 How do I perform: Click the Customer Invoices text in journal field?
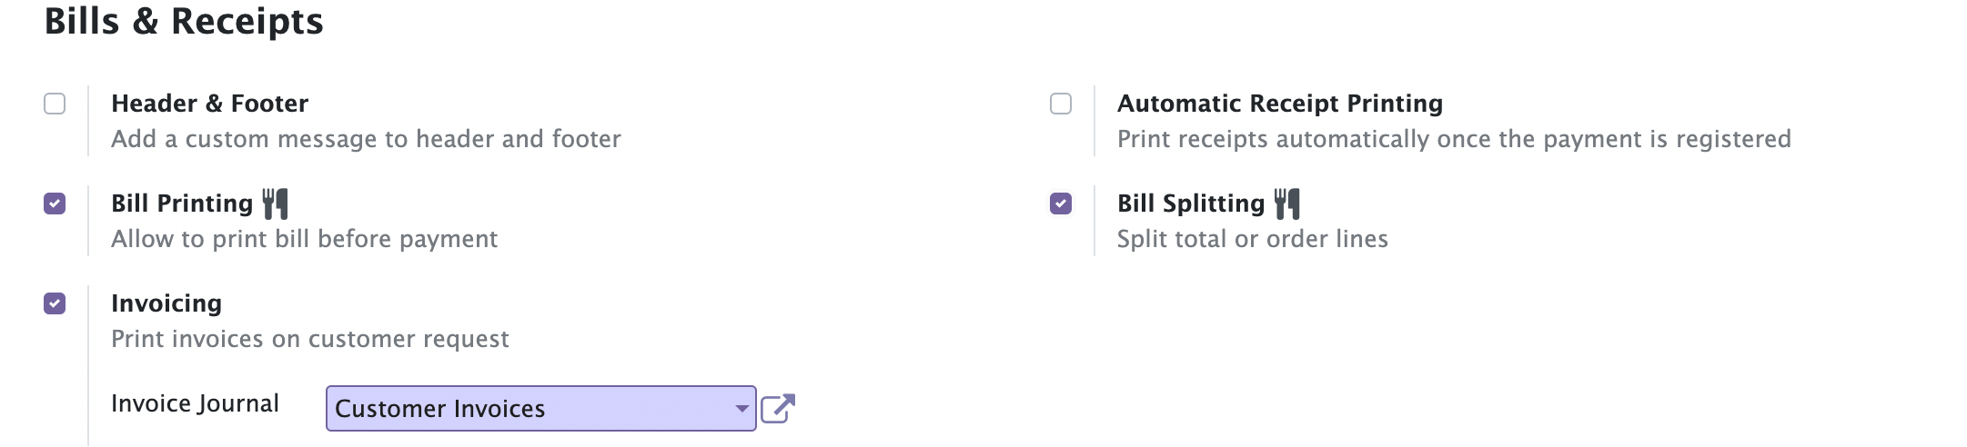[x=439, y=409]
